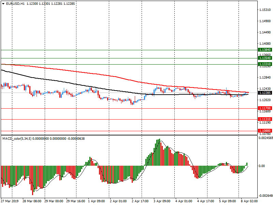Image resolution: width=273 pixels, height=205 pixels.
Task: Select the 28 Mar 08:00 time label
Action: 32,201
